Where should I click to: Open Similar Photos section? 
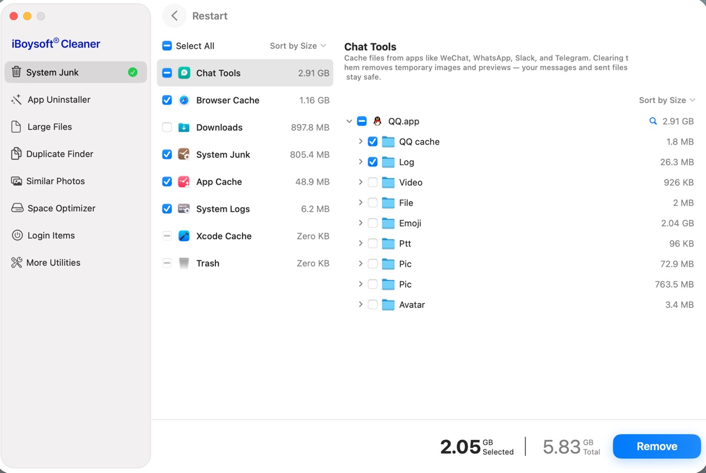coord(76,181)
